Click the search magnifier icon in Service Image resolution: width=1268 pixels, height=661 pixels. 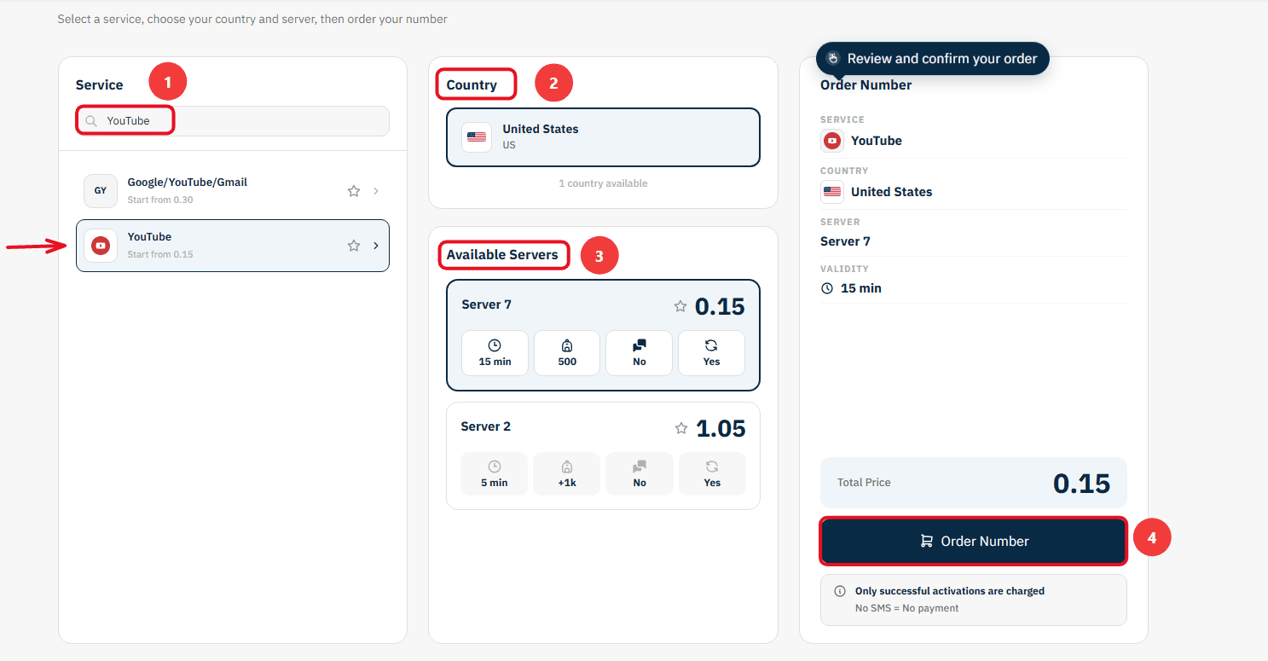coord(91,121)
